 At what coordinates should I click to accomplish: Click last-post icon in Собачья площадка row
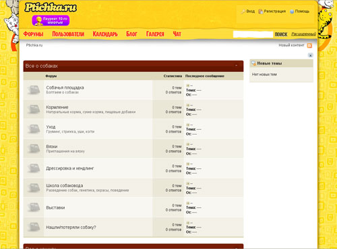tap(188, 85)
